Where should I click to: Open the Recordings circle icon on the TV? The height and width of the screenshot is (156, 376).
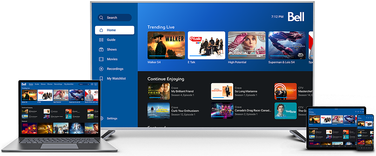[x=101, y=69]
